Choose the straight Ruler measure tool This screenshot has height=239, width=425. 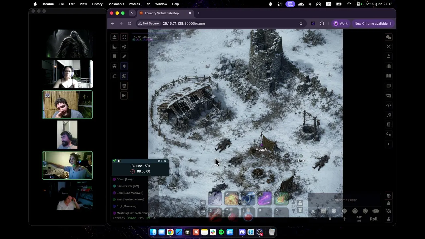tap(124, 56)
